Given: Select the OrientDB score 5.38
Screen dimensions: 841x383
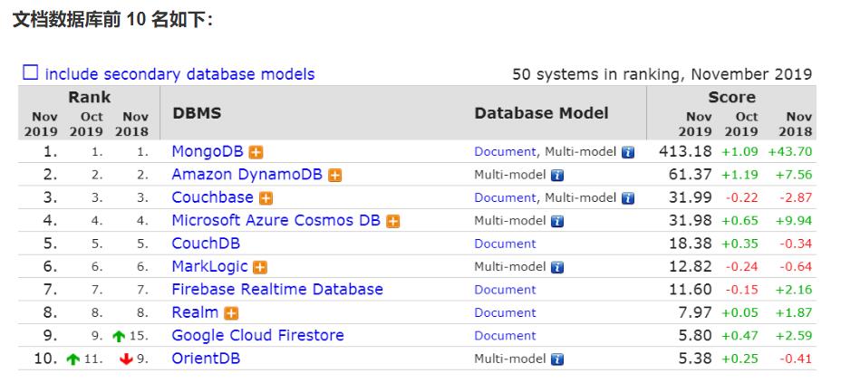Looking at the screenshot, I should [x=695, y=359].
